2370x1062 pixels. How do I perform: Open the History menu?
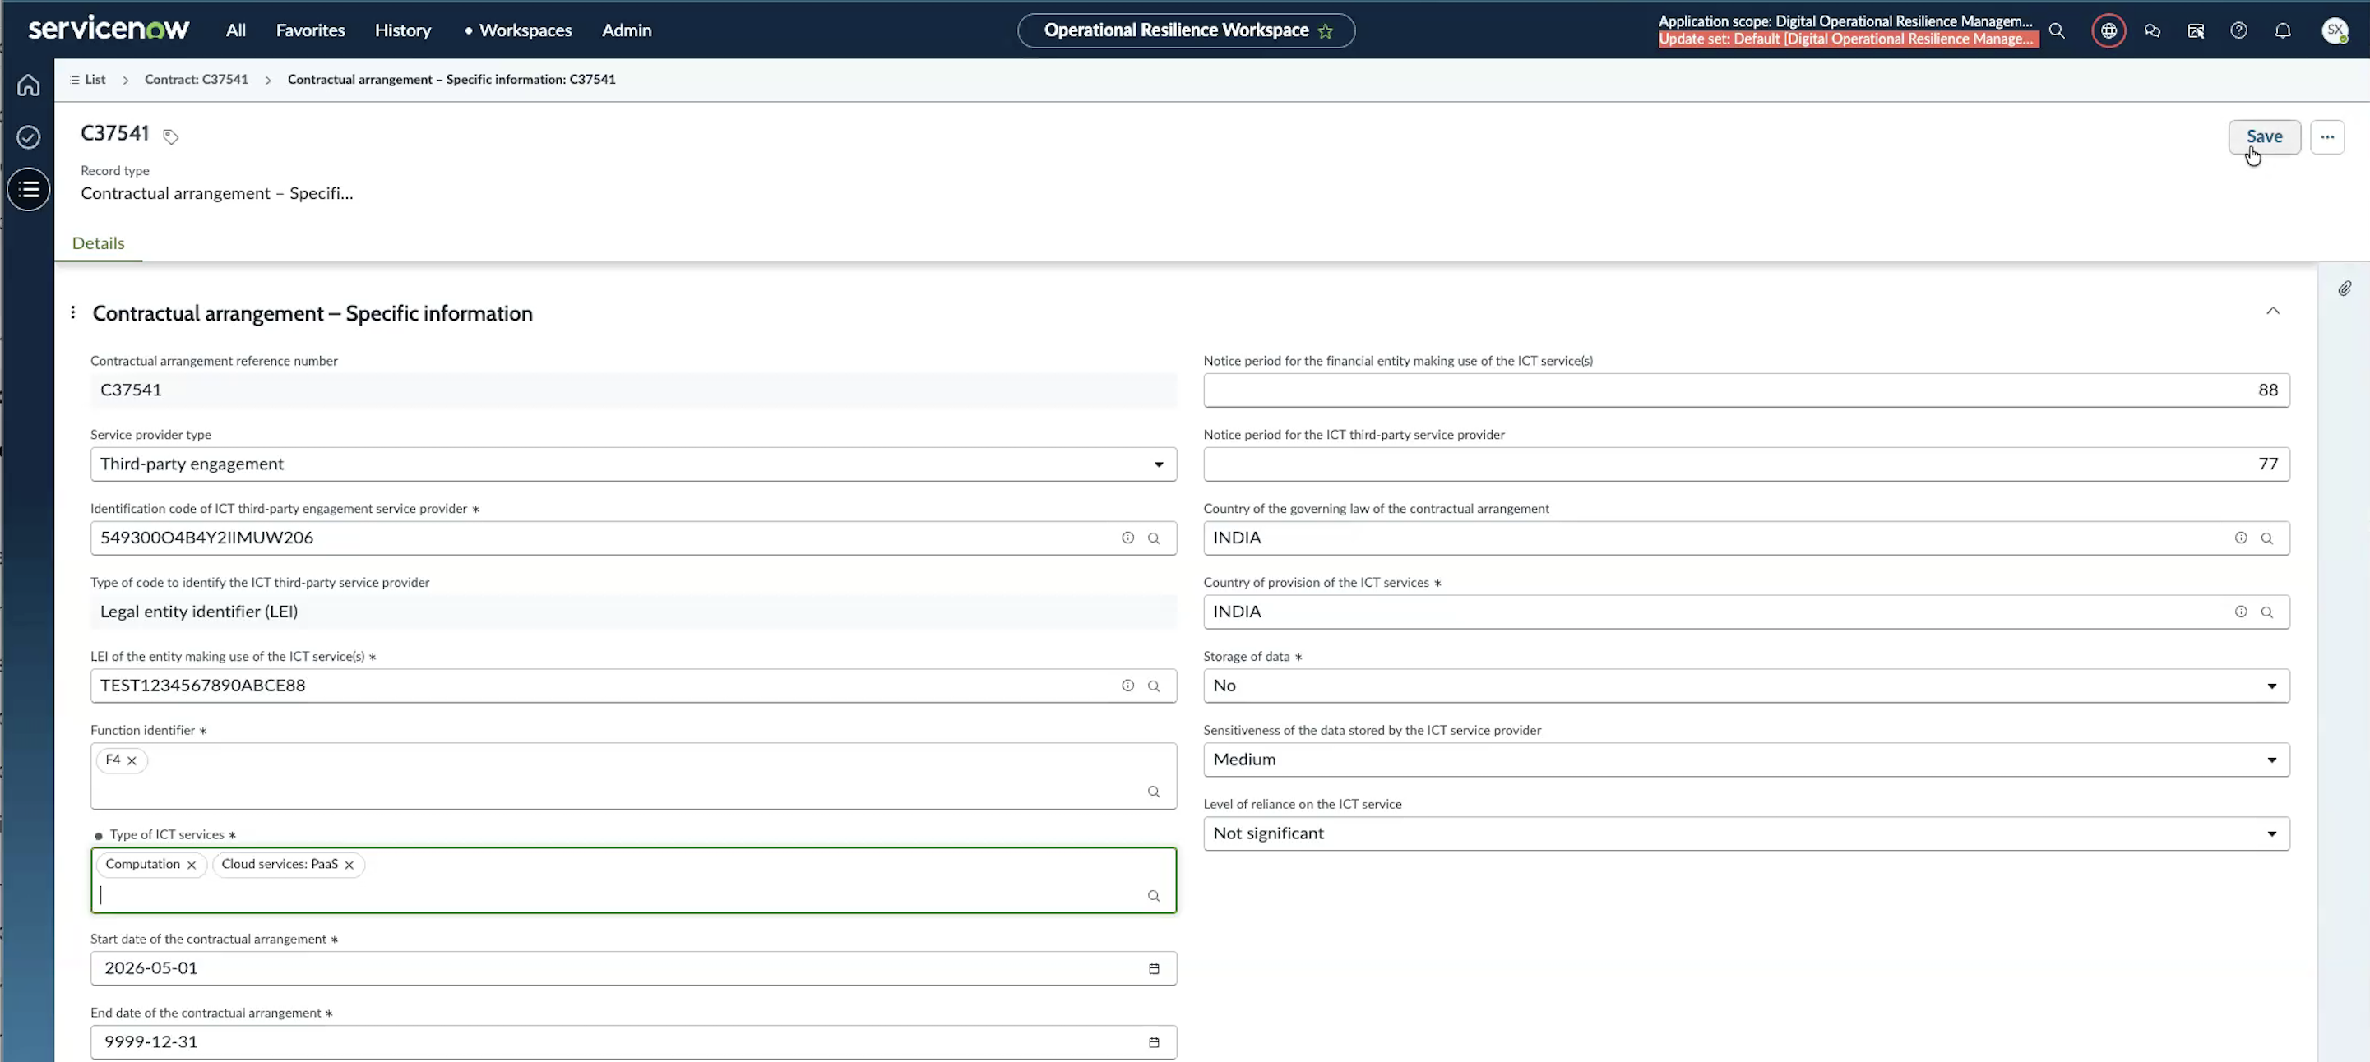[402, 30]
